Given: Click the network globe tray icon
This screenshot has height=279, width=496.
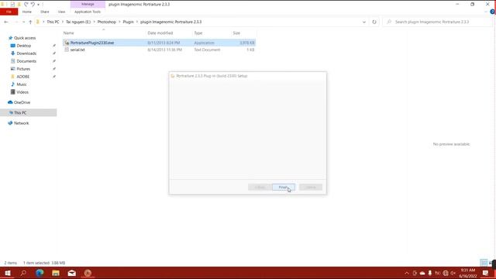Looking at the screenshot, I should [x=446, y=273].
